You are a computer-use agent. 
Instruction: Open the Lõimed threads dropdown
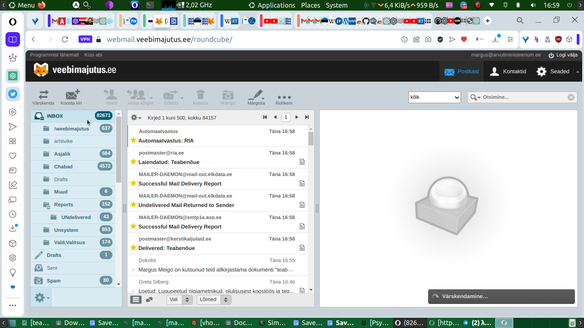click(x=214, y=300)
